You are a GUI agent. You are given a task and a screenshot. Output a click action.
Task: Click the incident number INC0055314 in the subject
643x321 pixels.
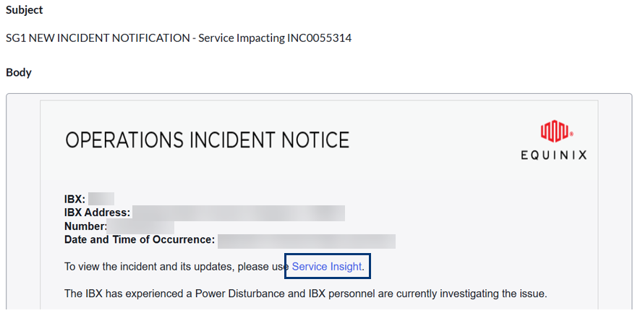[x=320, y=38]
